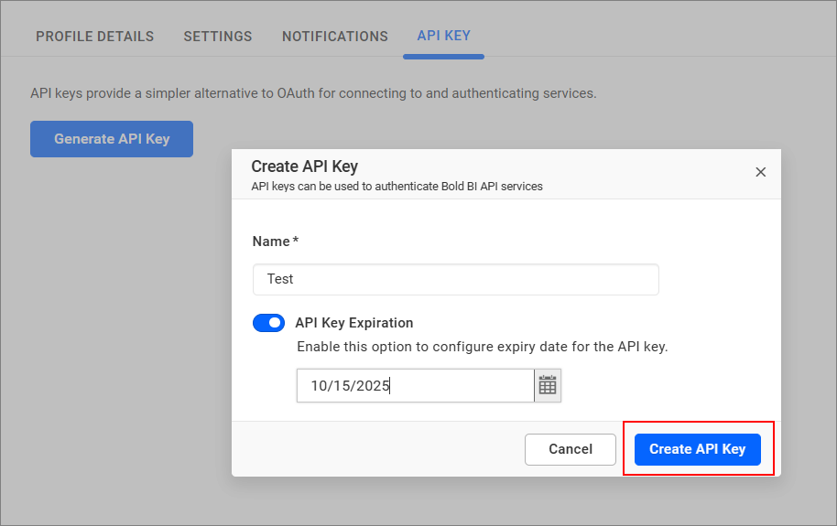Click the 'API keys can be used to authenticate' subtitle
Viewport: 837px width, 526px height.
pyautogui.click(x=397, y=187)
